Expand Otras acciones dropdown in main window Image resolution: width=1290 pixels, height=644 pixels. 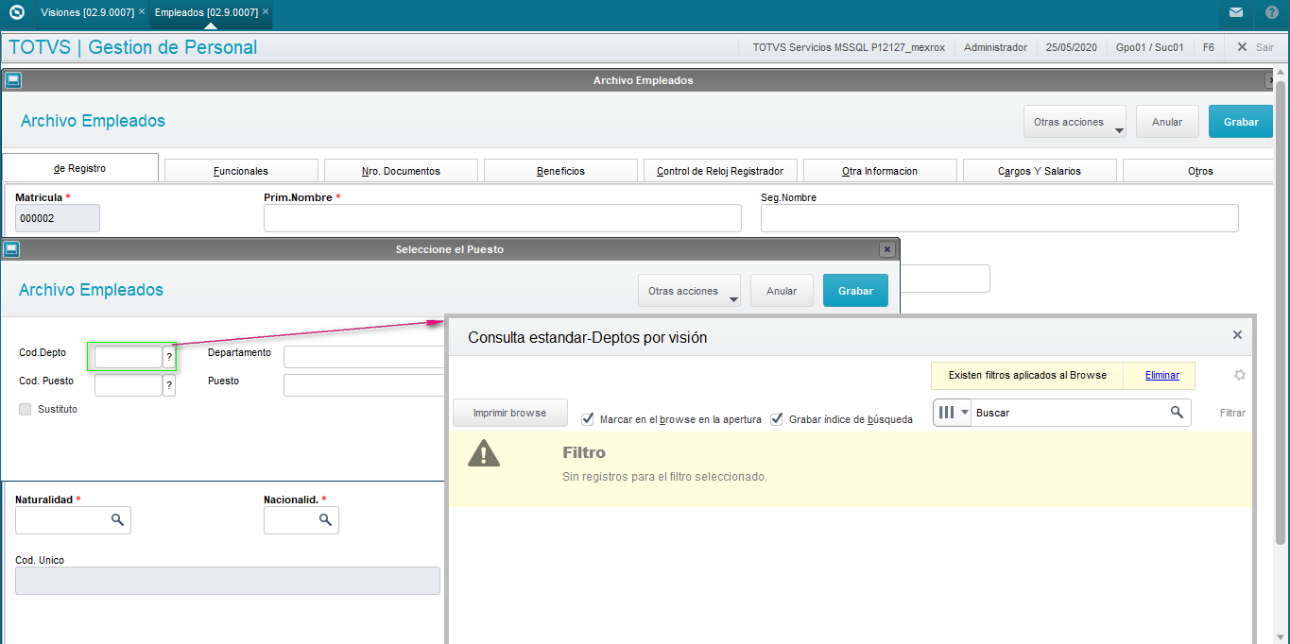[1075, 122]
